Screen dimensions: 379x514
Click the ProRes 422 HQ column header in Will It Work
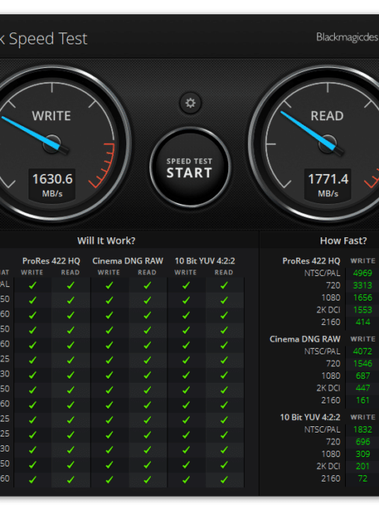tap(51, 261)
